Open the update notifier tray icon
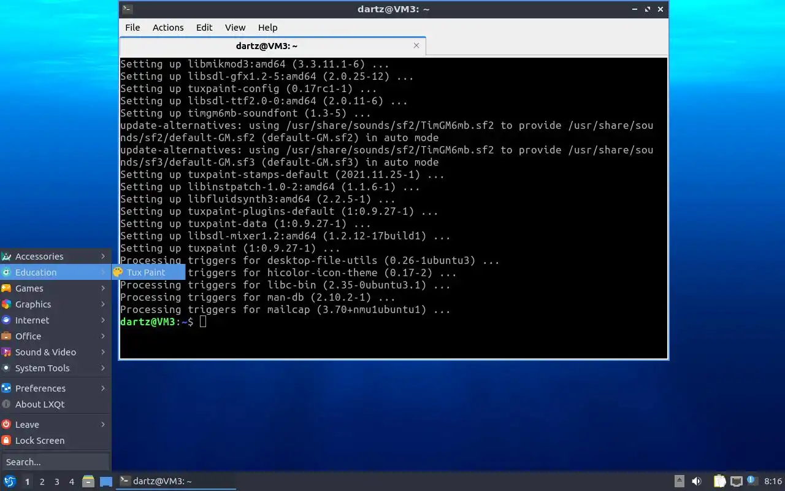This screenshot has height=491, width=785. click(752, 481)
